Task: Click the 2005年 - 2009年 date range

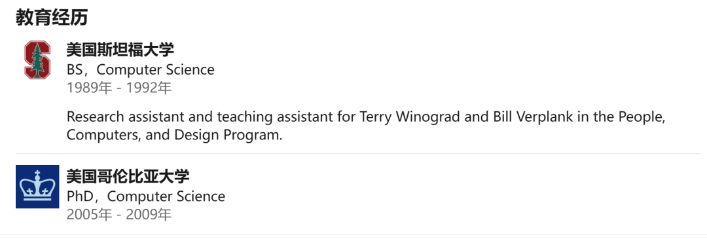Action: 119,215
